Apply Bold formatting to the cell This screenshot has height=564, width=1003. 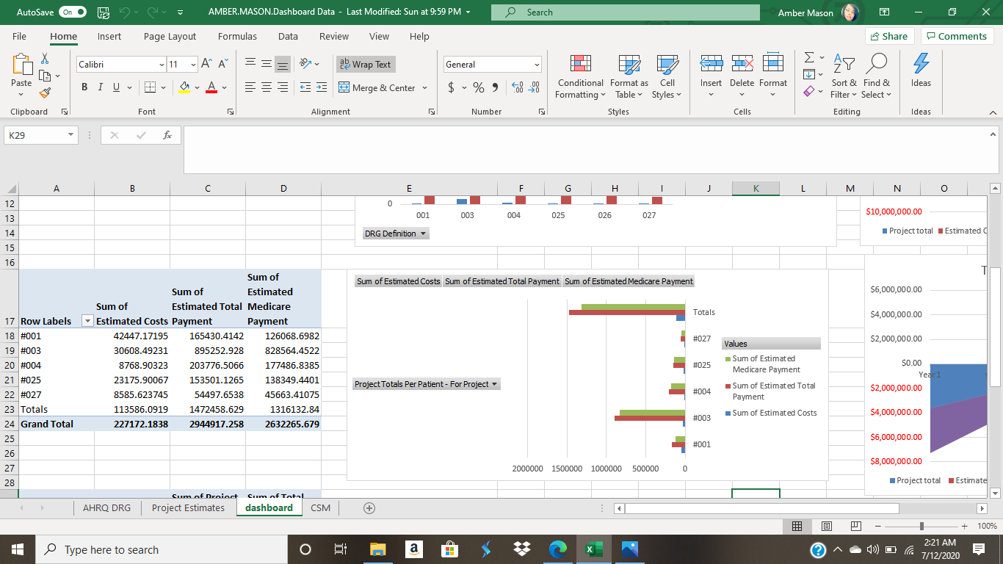[x=84, y=87]
